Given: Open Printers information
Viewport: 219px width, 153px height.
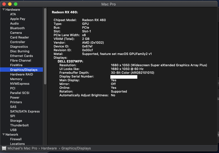Looking at the screenshot, I should [16, 102].
